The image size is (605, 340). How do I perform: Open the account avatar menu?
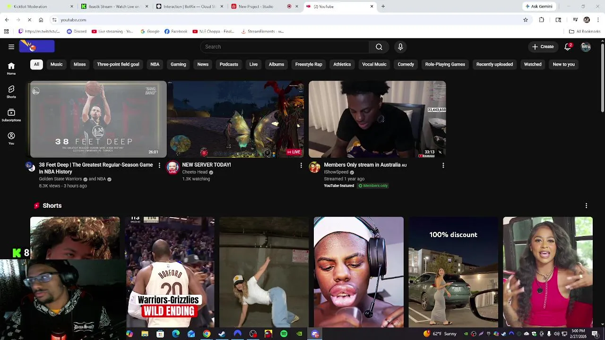586,47
